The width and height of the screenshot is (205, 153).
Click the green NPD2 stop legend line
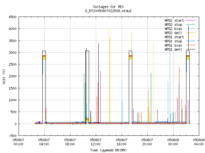[x=191, y=25]
